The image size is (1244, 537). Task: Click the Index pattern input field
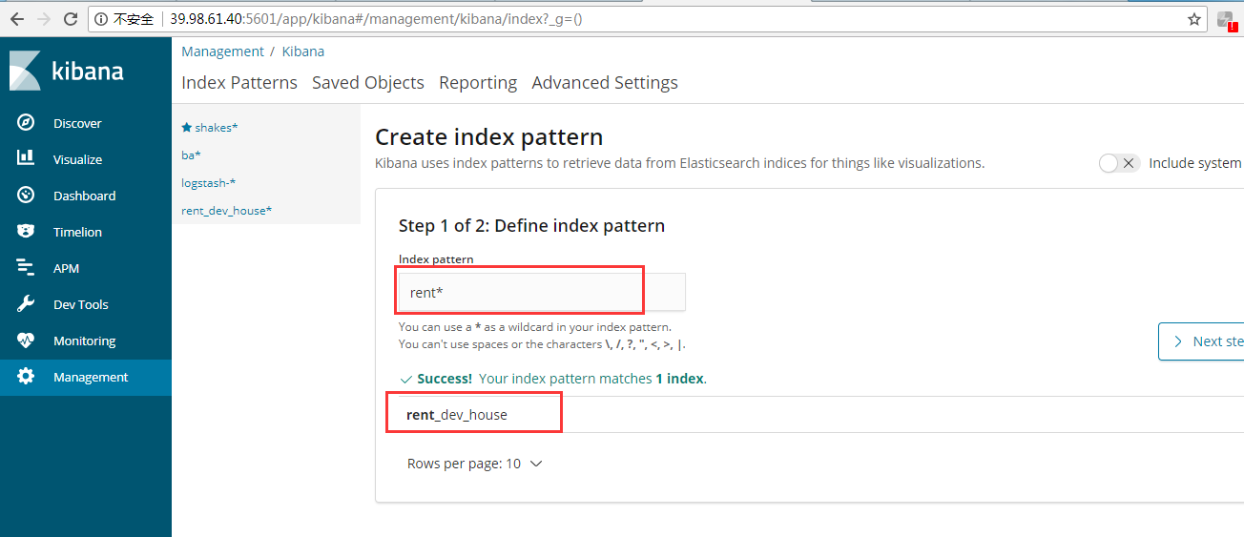click(x=541, y=292)
